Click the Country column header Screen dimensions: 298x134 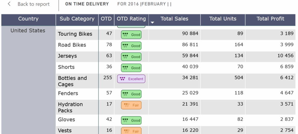(28, 19)
